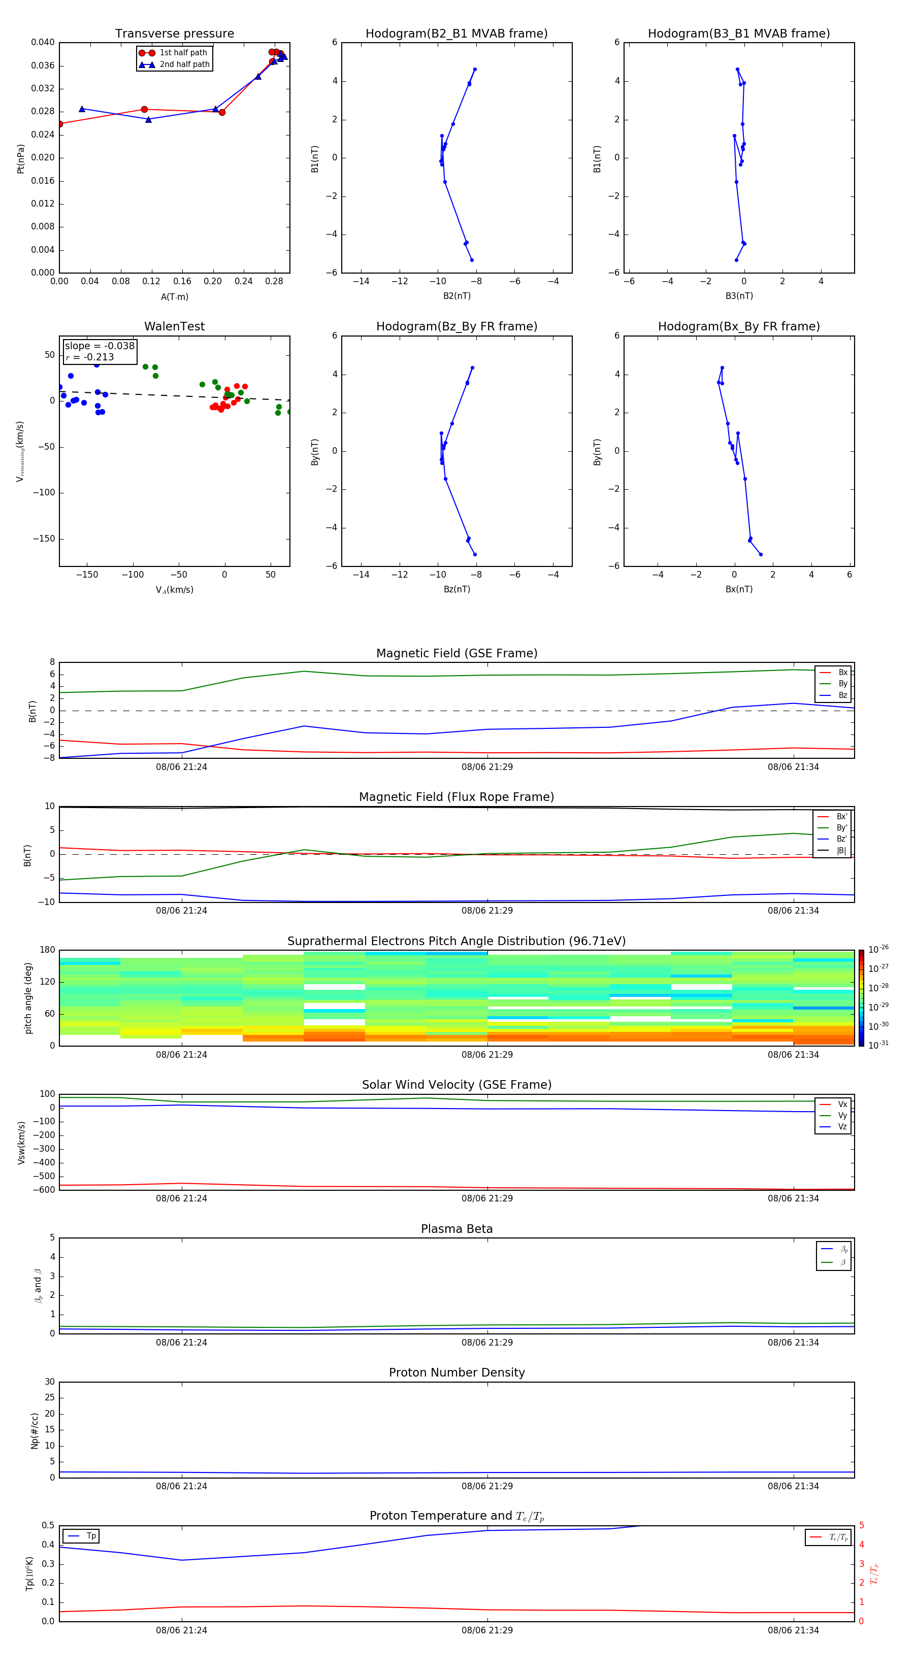Click the "Hodogram(B2_B1 MVAB frame)" title
This screenshot has width=914, height=1675.
coord(456,34)
